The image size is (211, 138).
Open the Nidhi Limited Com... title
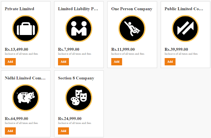click(25, 78)
